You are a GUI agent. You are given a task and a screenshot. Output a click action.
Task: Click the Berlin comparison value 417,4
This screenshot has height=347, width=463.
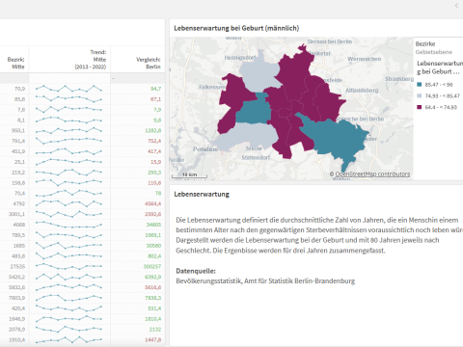[x=154, y=151]
